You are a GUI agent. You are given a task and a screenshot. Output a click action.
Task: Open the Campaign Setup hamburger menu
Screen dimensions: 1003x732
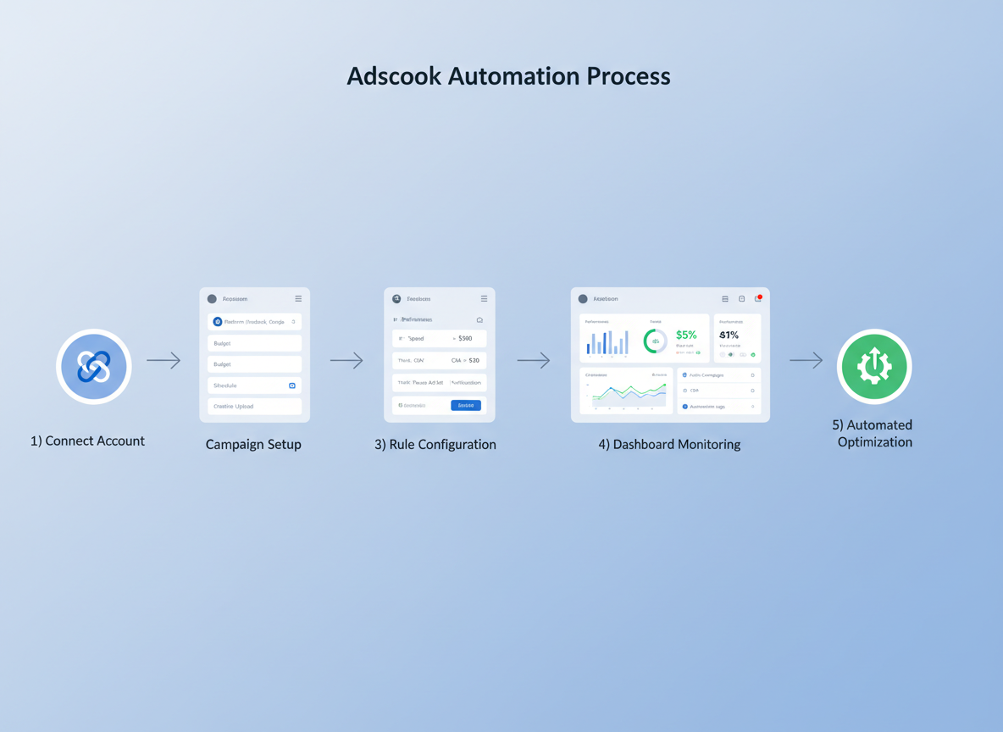click(x=298, y=299)
